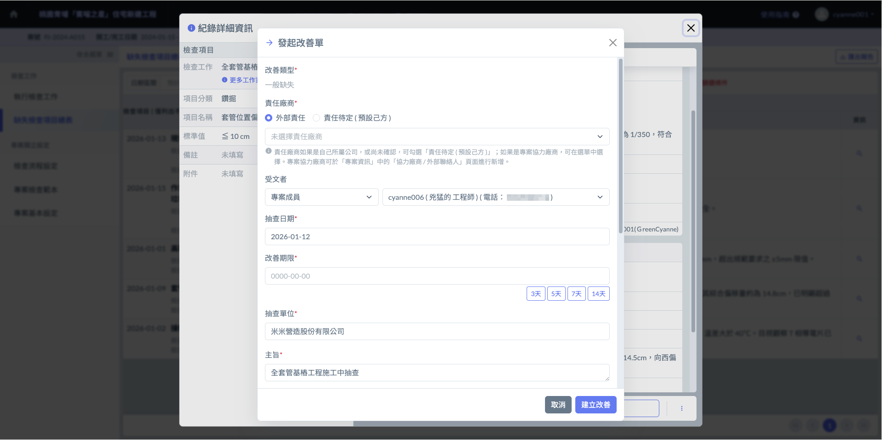Close the 發起改善單 dialog with X
882x440 pixels.
pyautogui.click(x=612, y=43)
